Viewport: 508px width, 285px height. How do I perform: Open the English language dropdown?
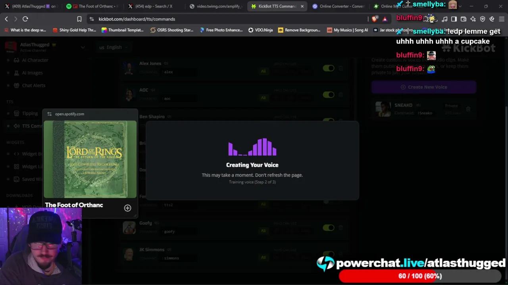click(114, 47)
